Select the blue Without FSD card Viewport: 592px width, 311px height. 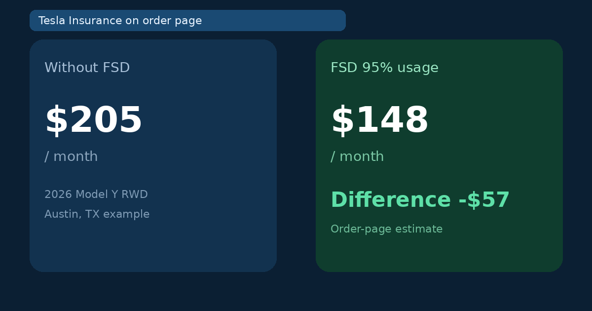click(x=153, y=155)
